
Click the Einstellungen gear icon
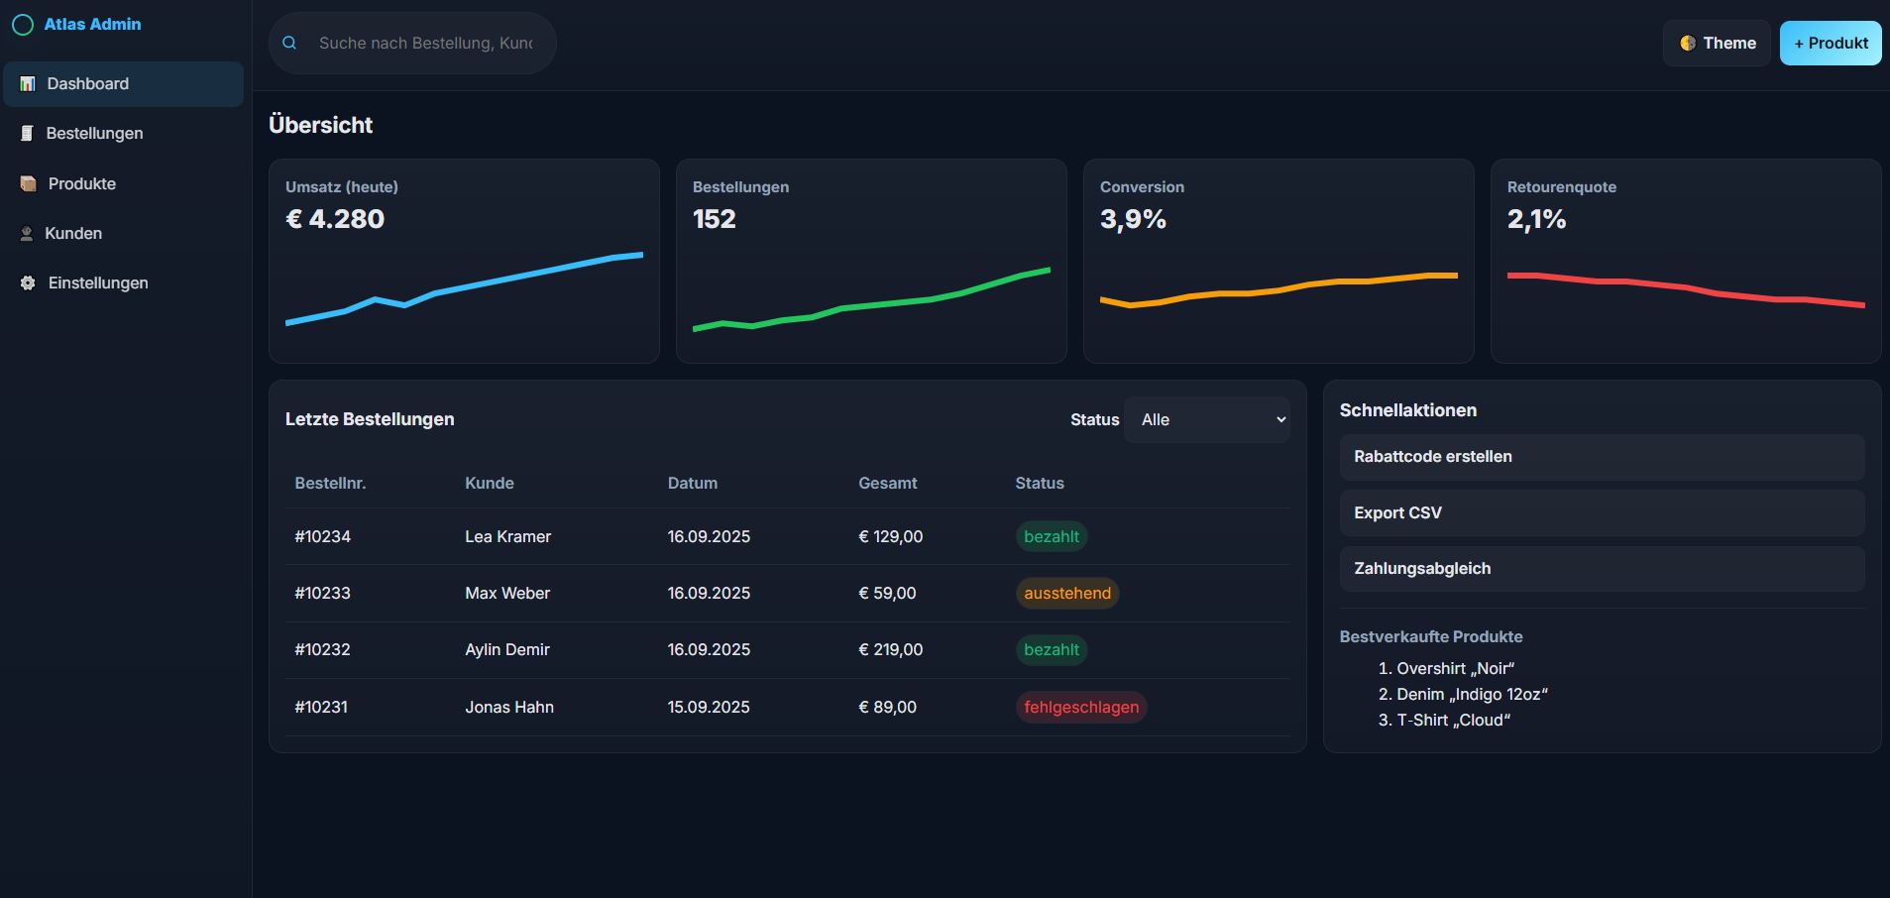coord(28,283)
